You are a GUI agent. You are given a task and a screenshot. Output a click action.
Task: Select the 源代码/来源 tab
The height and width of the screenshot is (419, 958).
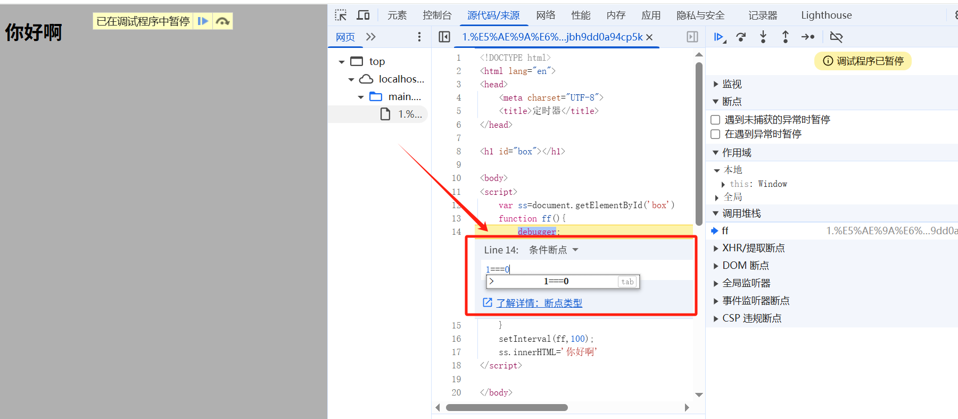click(493, 15)
